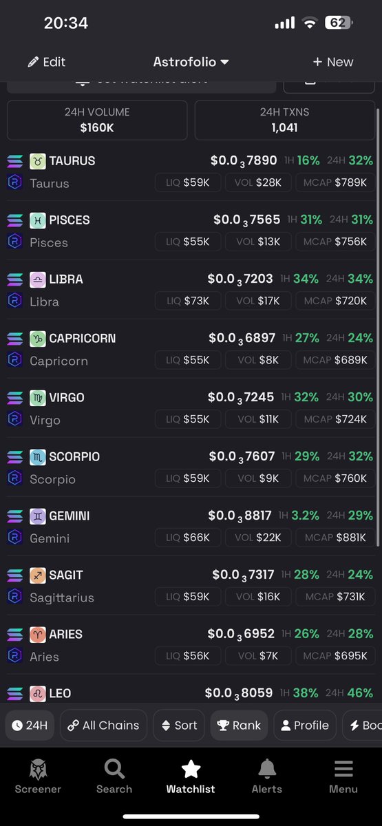Switch to the Screener tab
Screen dimensions: 382x826
(38, 777)
